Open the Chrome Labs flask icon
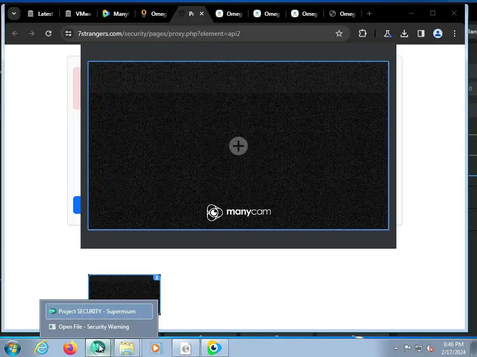 tap(387, 33)
